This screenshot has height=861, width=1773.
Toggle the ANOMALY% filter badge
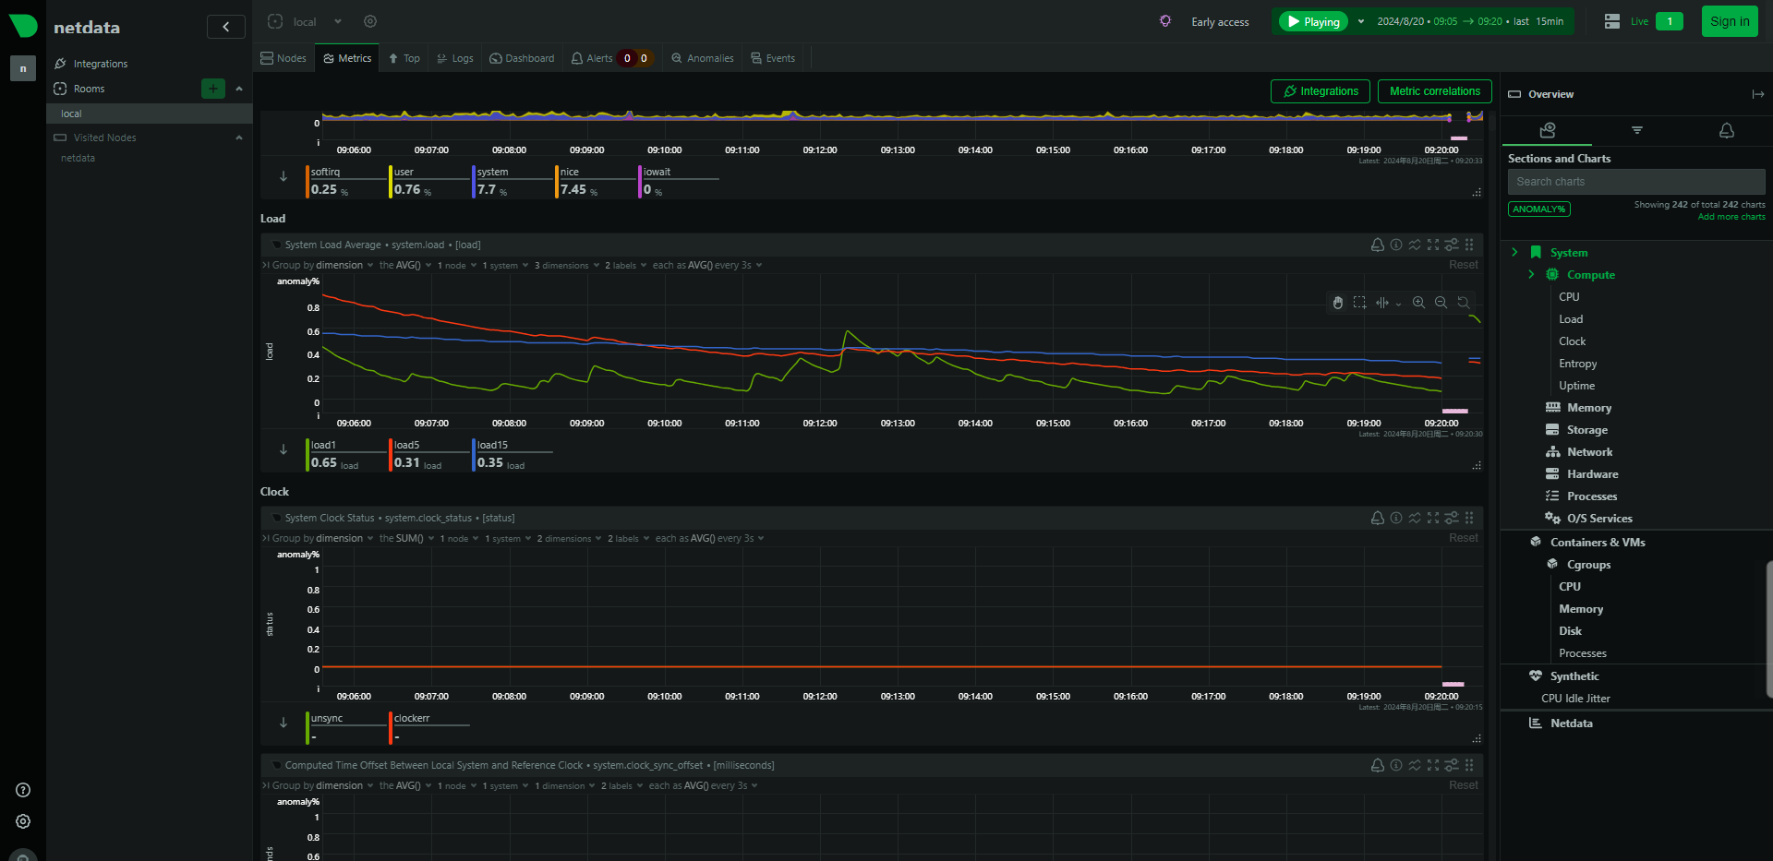point(1538,209)
